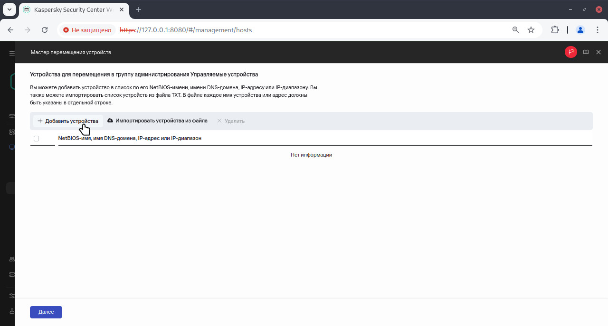Go back in browser history

(x=10, y=30)
